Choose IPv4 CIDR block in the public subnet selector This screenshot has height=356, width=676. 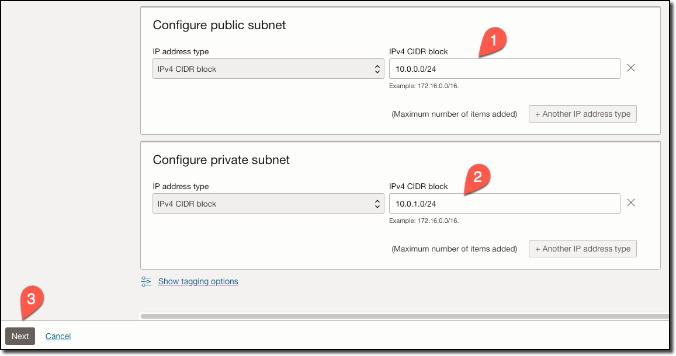[268, 68]
